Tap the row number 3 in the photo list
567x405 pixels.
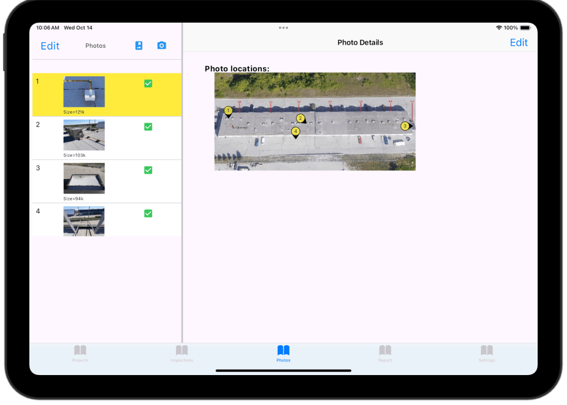pos(37,168)
